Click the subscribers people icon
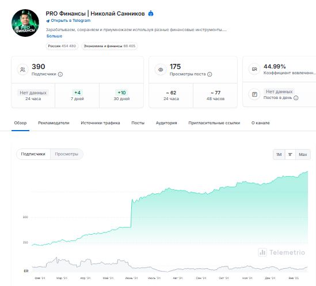Image resolution: width=316 pixels, height=286 pixels. click(x=22, y=70)
